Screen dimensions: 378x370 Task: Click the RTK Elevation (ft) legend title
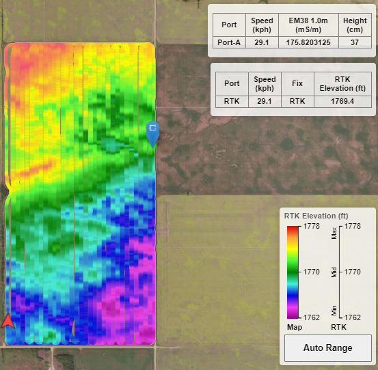coord(316,216)
